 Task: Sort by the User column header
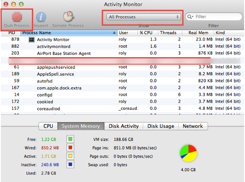tap(127, 33)
